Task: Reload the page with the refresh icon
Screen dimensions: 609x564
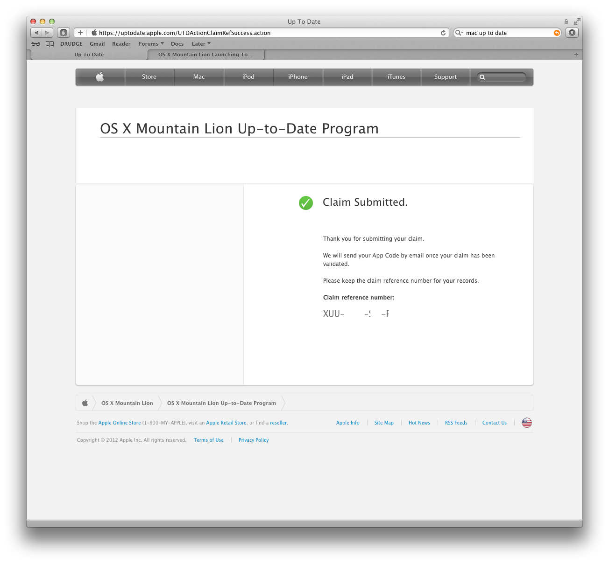Action: 443,33
